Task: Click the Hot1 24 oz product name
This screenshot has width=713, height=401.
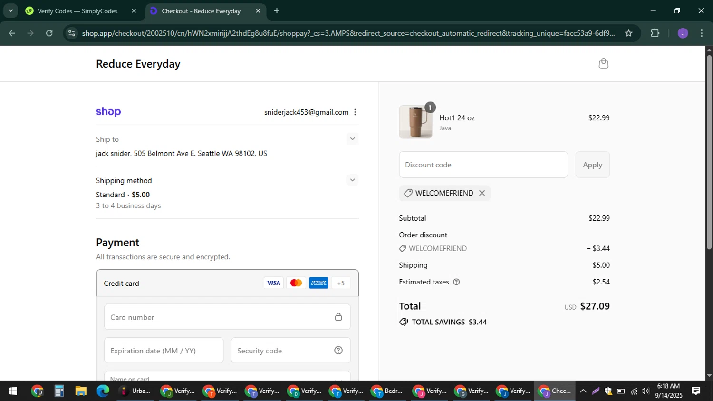Action: click(x=457, y=118)
